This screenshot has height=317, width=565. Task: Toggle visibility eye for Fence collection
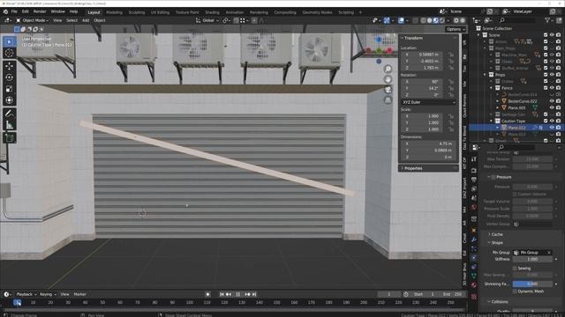[x=552, y=88]
